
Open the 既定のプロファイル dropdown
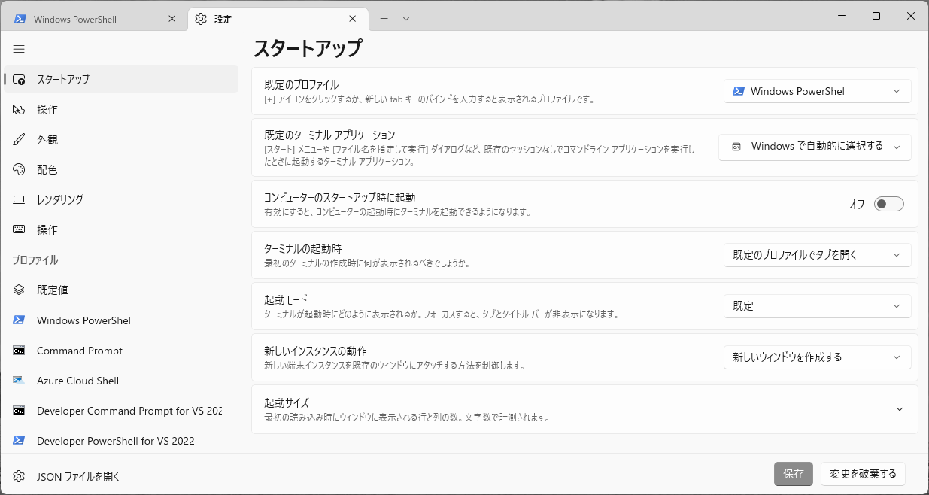pyautogui.click(x=817, y=90)
